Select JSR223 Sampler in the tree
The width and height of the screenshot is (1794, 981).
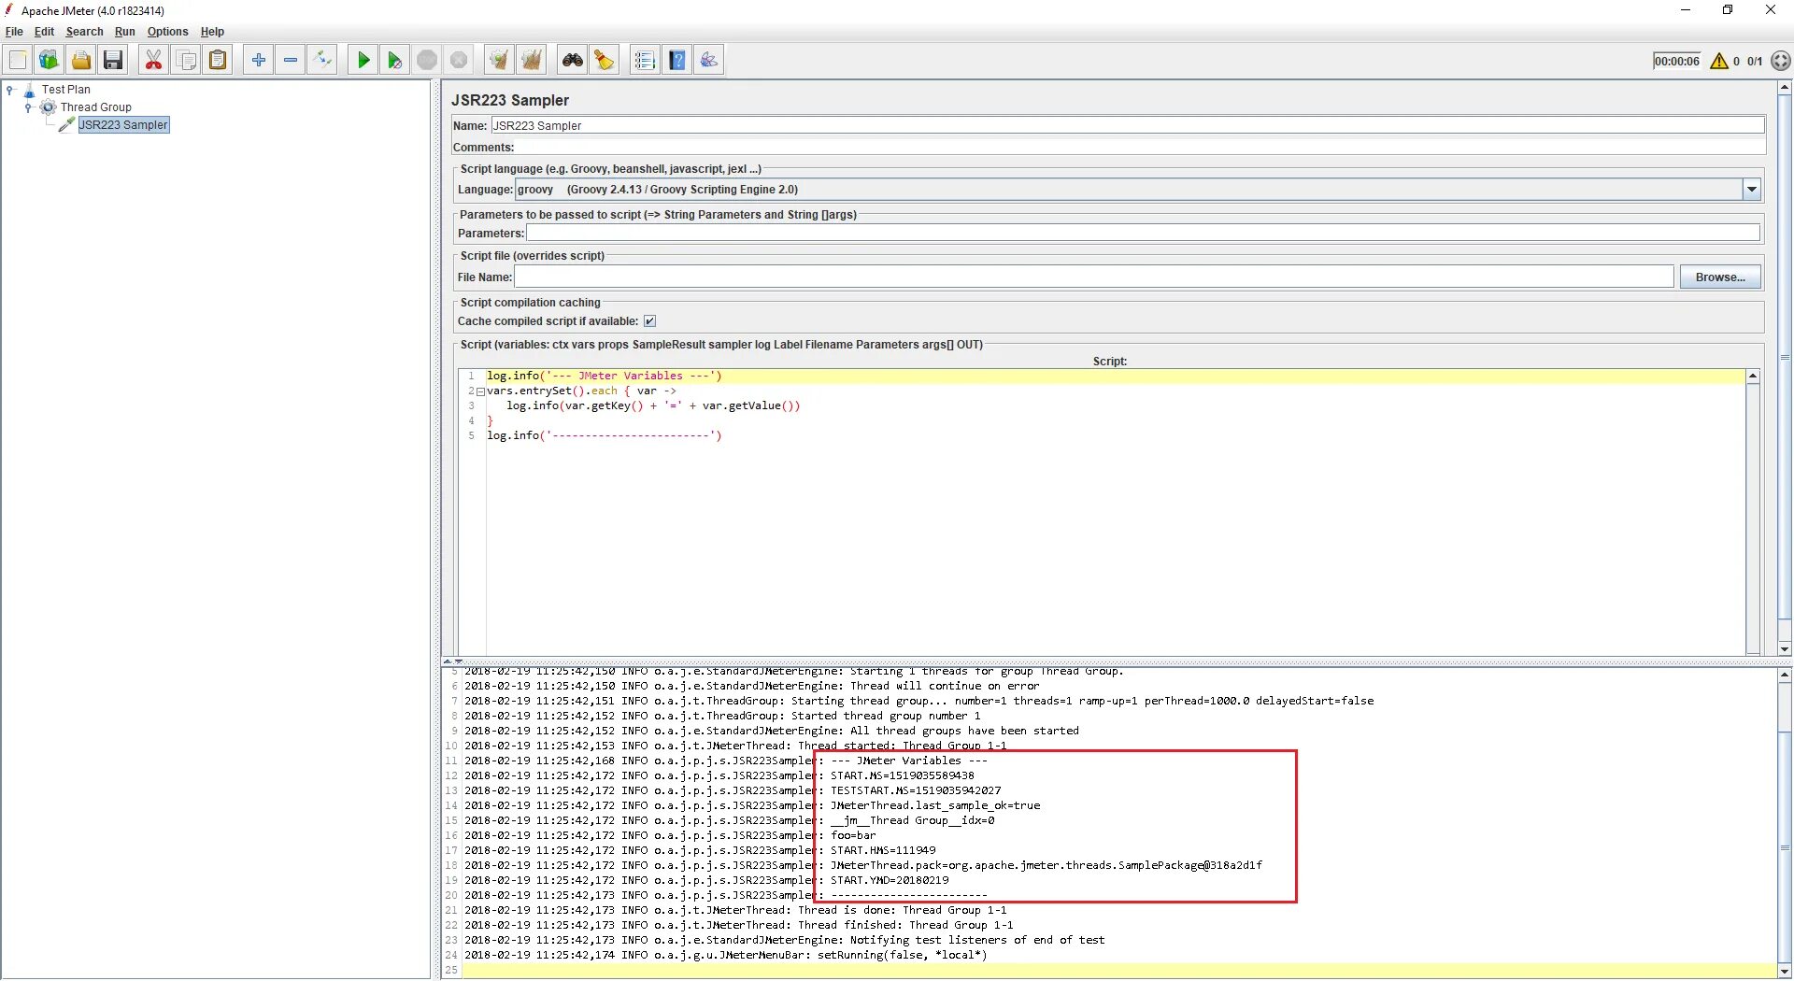click(x=123, y=125)
